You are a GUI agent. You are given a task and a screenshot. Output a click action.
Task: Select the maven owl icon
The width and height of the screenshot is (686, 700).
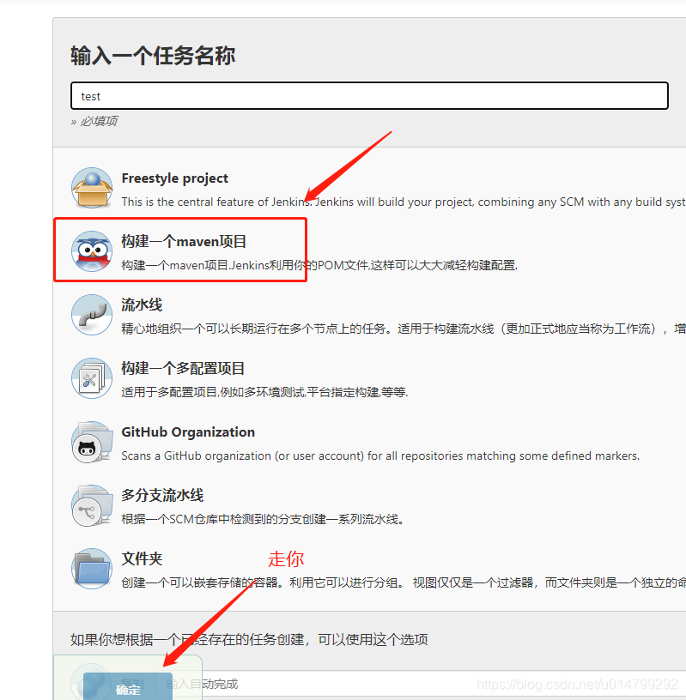pyautogui.click(x=92, y=251)
